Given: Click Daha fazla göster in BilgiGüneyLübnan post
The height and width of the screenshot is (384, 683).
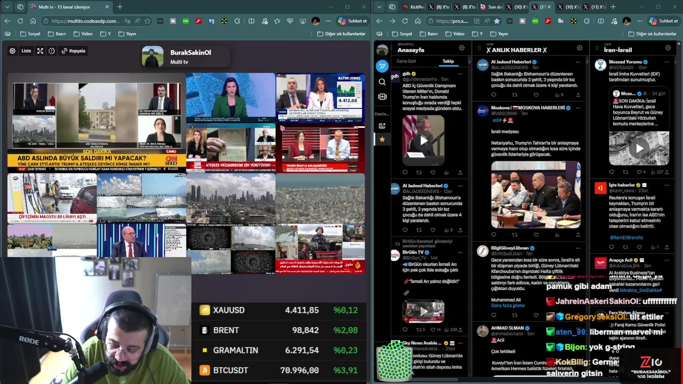Looking at the screenshot, I should pos(508,306).
